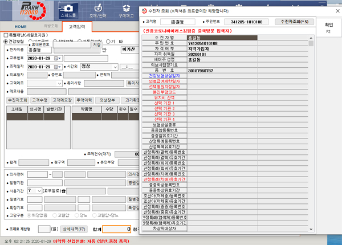Open calendar icon of 교부번호 date
The width and height of the screenshot is (342, 245).
(56, 59)
